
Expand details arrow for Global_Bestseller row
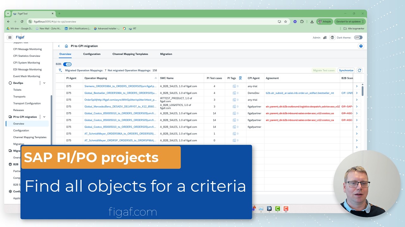tap(357, 93)
